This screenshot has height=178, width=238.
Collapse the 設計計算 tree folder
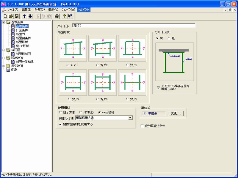point(4,58)
